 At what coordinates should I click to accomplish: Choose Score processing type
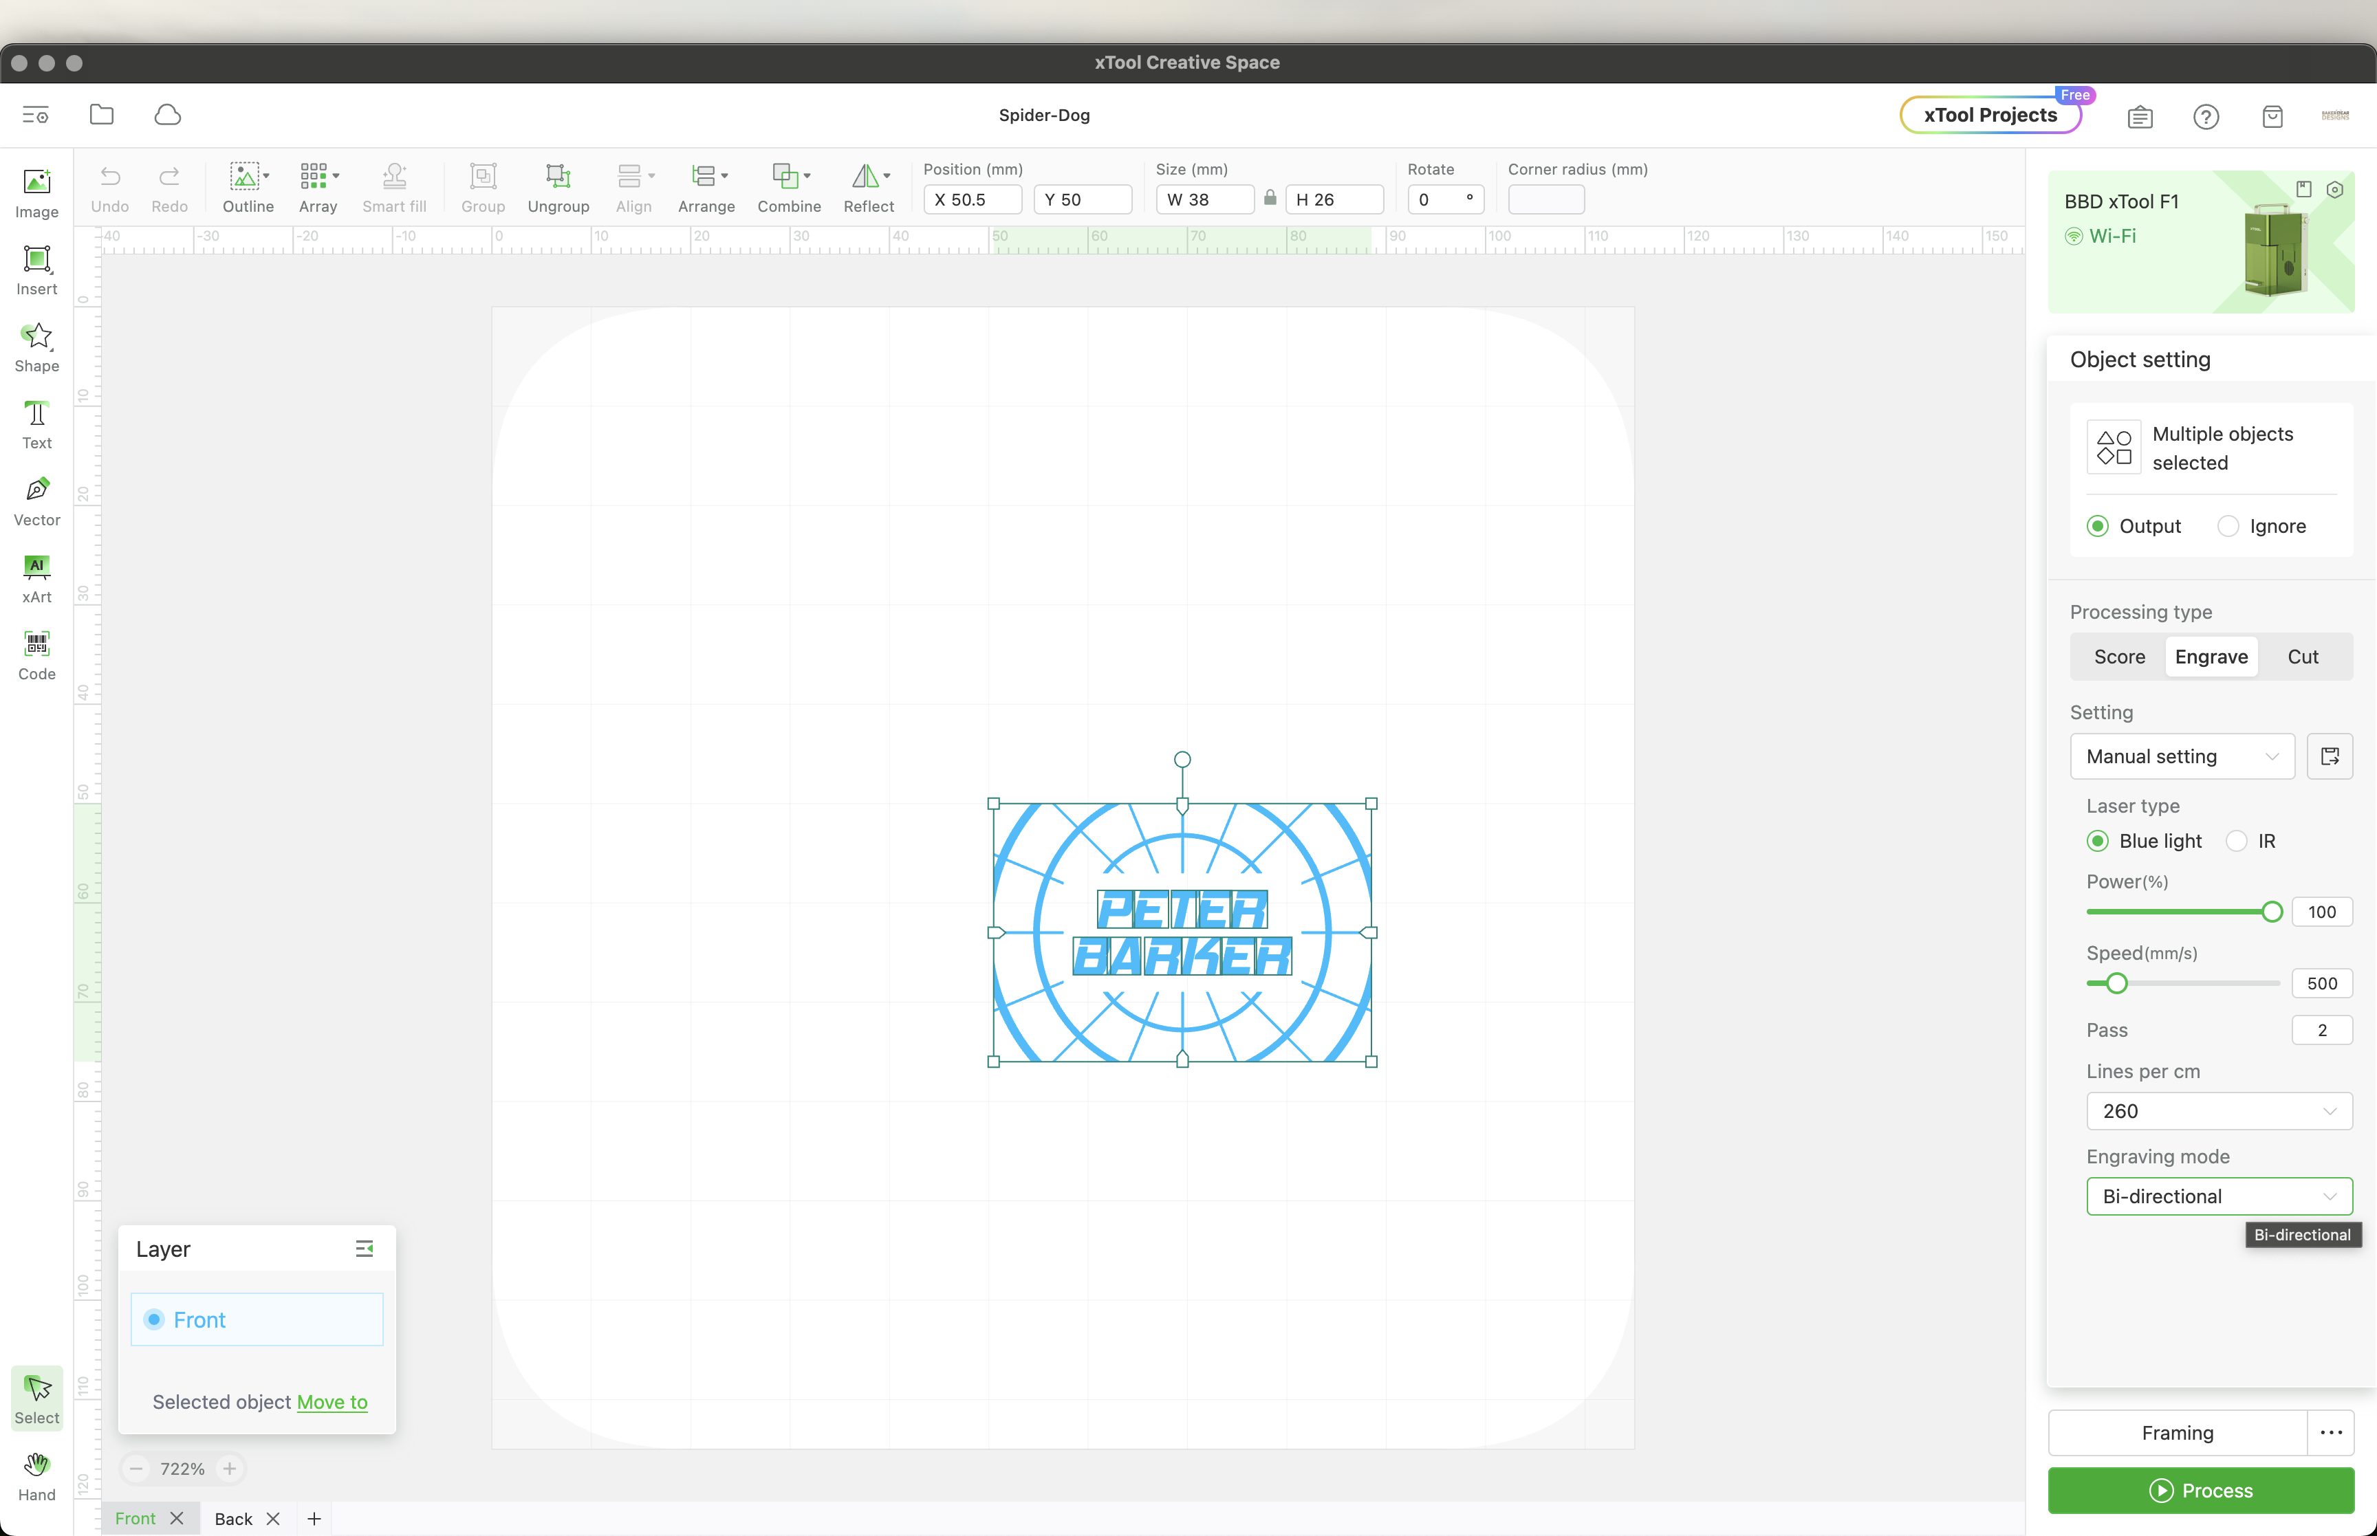coord(2120,657)
